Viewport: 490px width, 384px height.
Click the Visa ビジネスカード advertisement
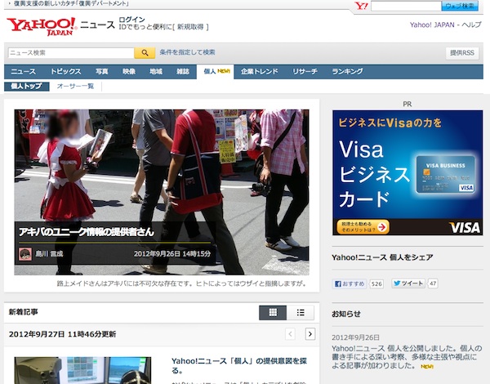pos(407,172)
